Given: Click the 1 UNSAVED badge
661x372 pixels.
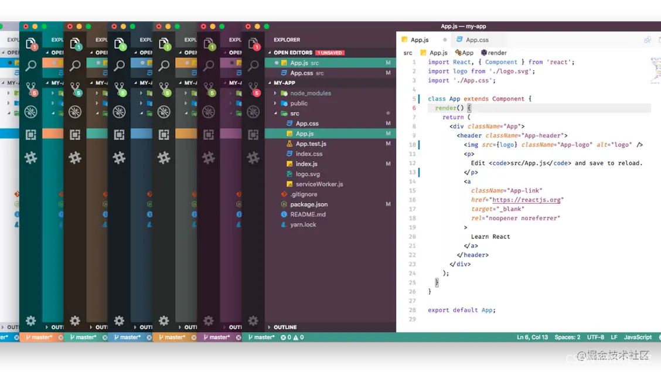Looking at the screenshot, I should 330,53.
